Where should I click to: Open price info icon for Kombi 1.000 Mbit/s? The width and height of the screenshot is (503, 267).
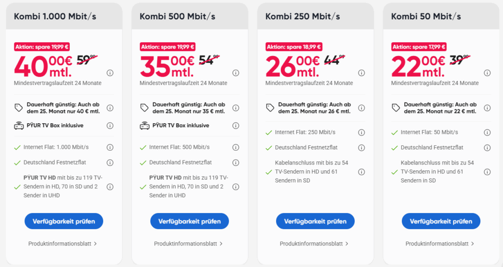point(110,73)
